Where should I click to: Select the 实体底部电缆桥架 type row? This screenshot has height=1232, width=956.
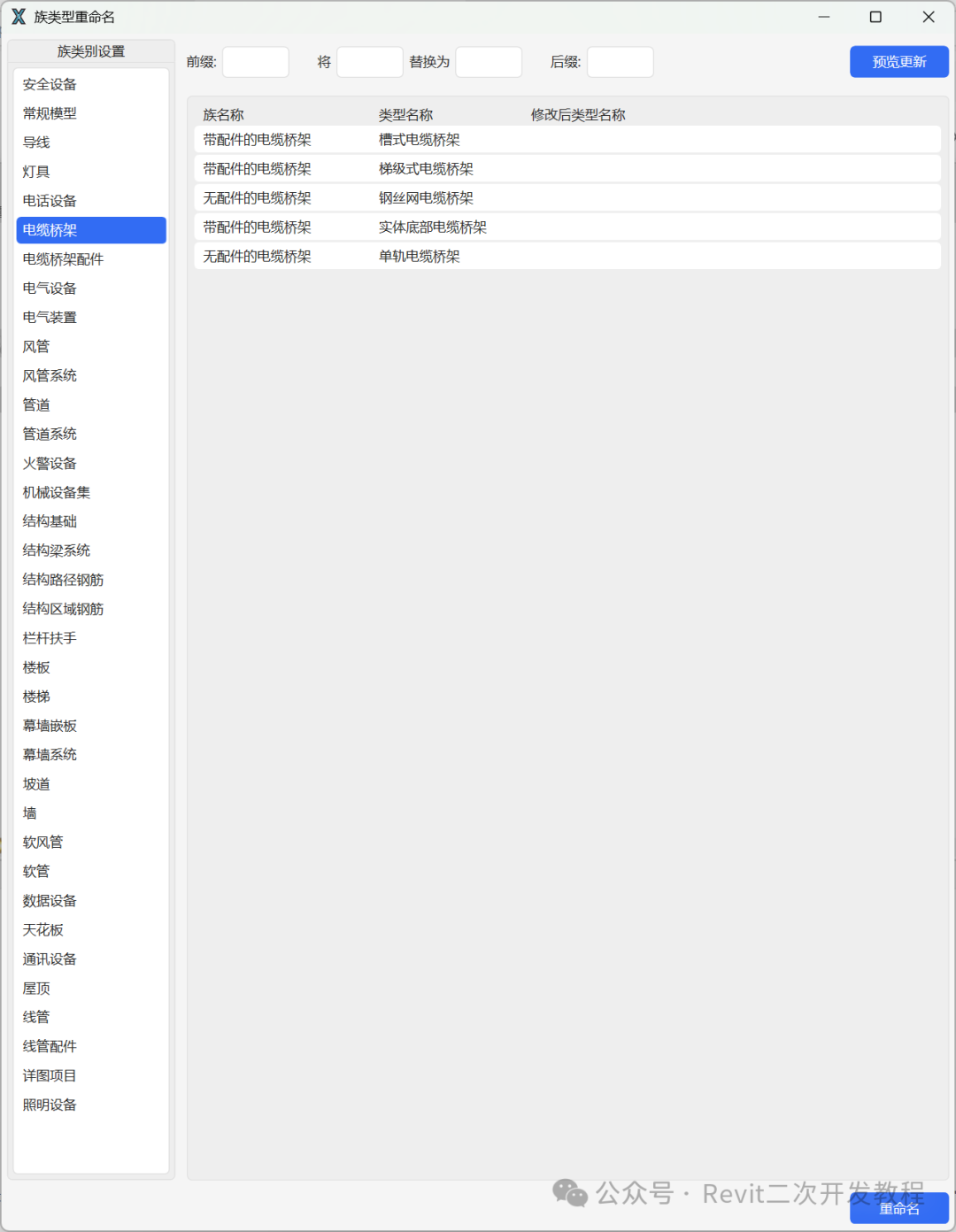pos(567,227)
